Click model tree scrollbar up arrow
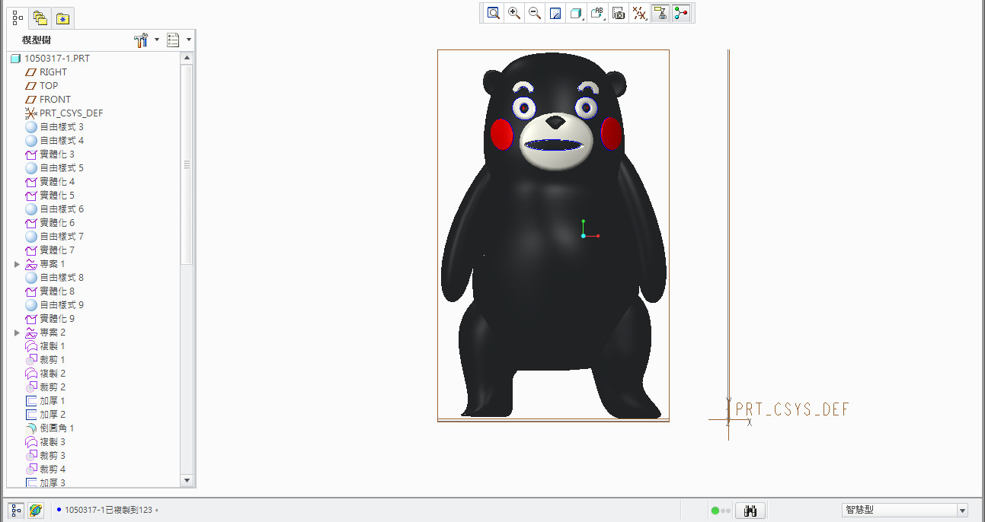Screen dimensions: 985x522 187,58
